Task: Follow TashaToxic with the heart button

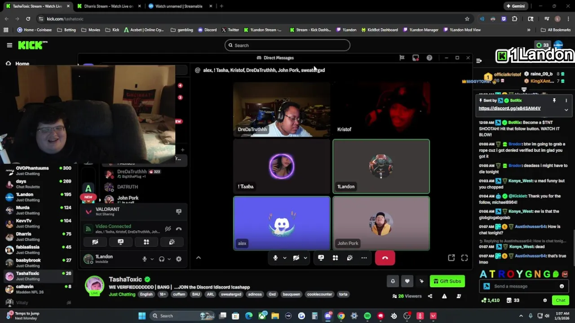Action: pyautogui.click(x=407, y=281)
